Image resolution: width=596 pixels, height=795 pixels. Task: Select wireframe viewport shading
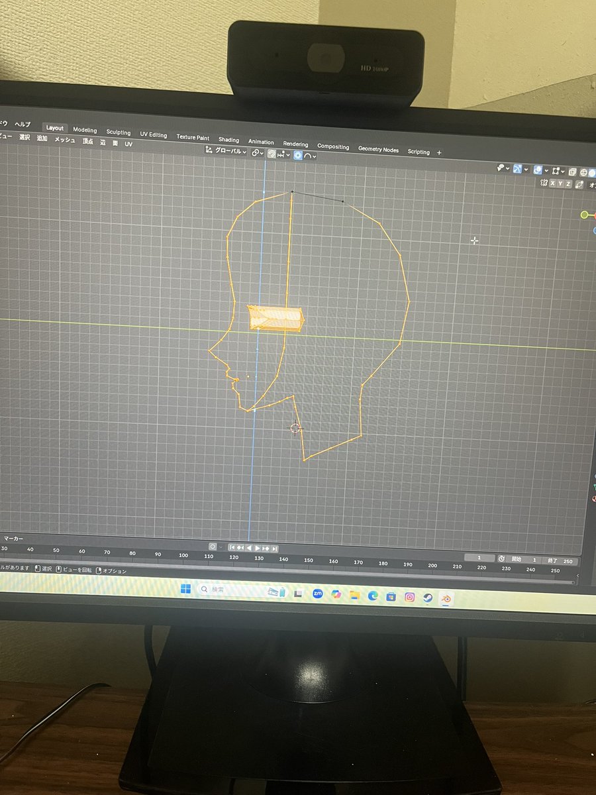click(583, 172)
